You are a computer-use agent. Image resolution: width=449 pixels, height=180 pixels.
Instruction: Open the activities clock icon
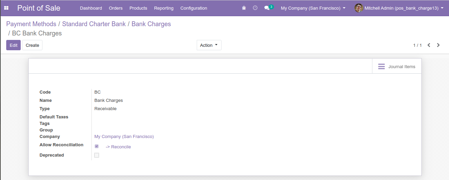click(x=255, y=8)
